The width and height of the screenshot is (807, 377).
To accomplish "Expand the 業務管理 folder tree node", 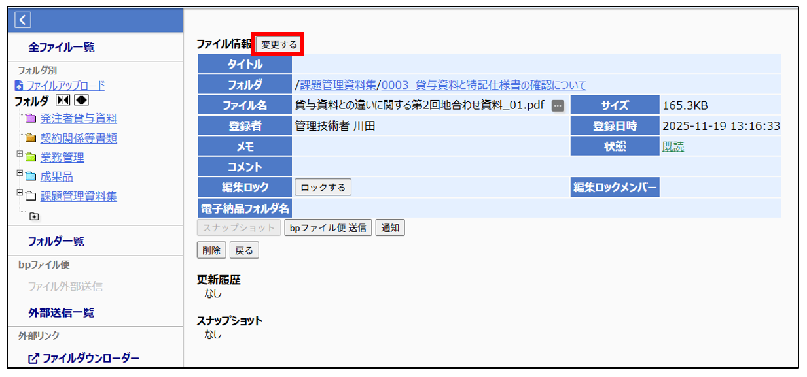I will [20, 154].
